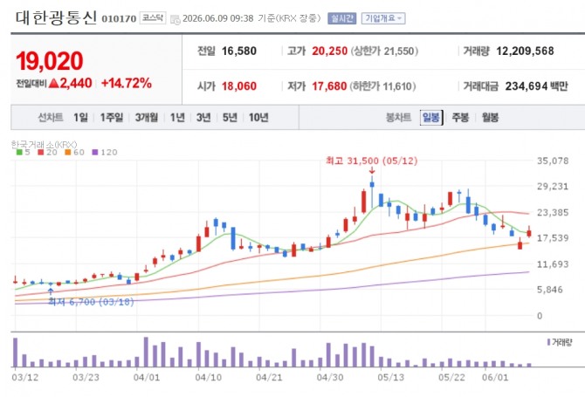Click the purple 120-day moving average swatch
The image size is (585, 397).
[x=95, y=152]
